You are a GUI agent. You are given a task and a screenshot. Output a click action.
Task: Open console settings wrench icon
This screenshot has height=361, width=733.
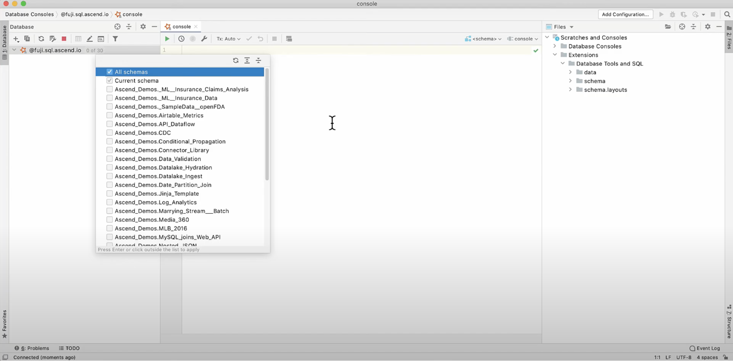click(204, 39)
